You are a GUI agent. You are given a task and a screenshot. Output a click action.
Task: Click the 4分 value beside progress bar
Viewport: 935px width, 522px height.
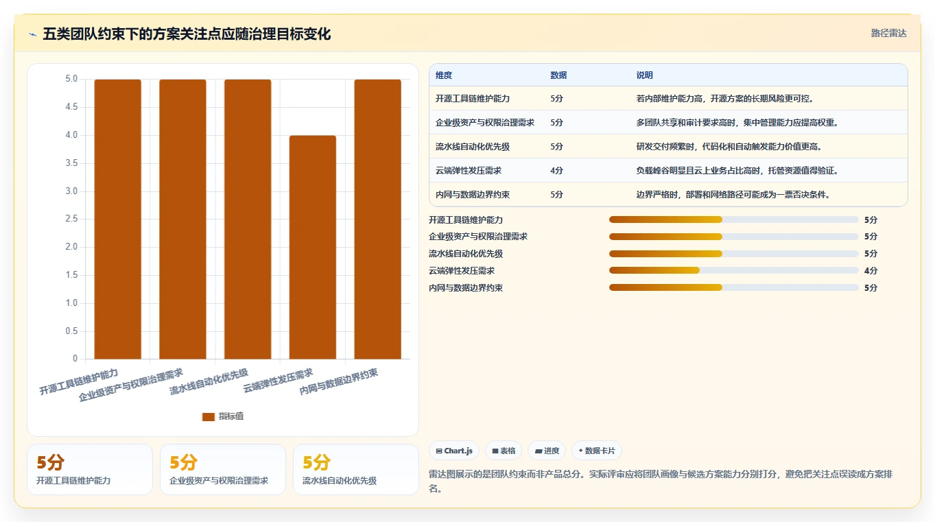[871, 271]
